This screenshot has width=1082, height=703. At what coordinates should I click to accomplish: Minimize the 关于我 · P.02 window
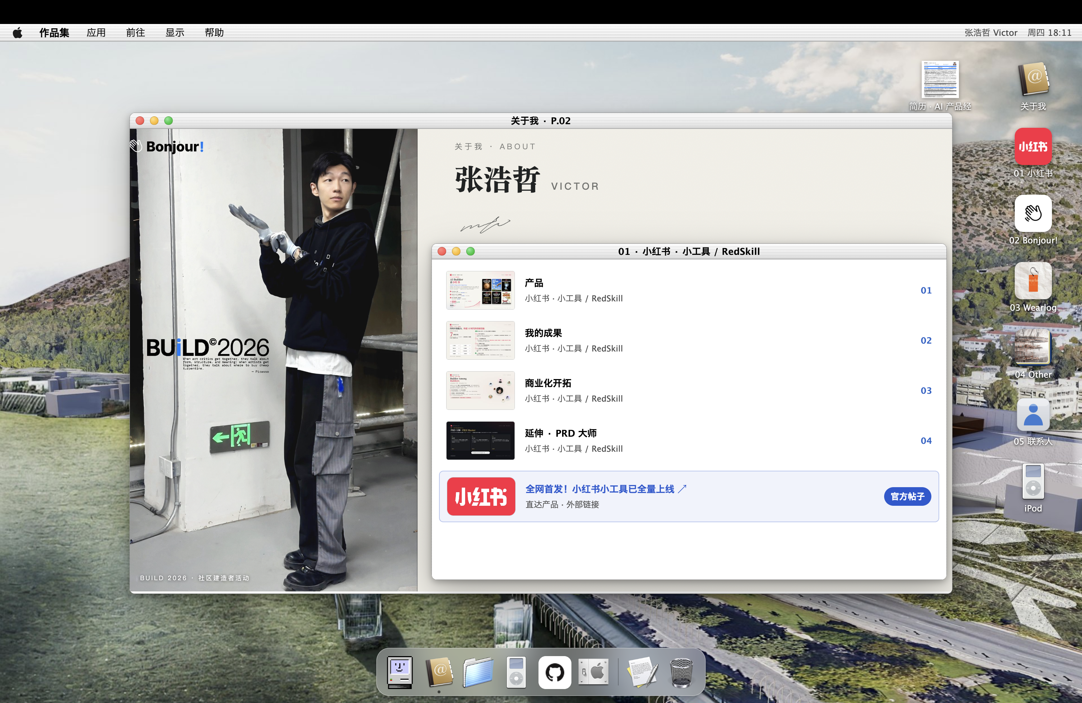pyautogui.click(x=154, y=121)
